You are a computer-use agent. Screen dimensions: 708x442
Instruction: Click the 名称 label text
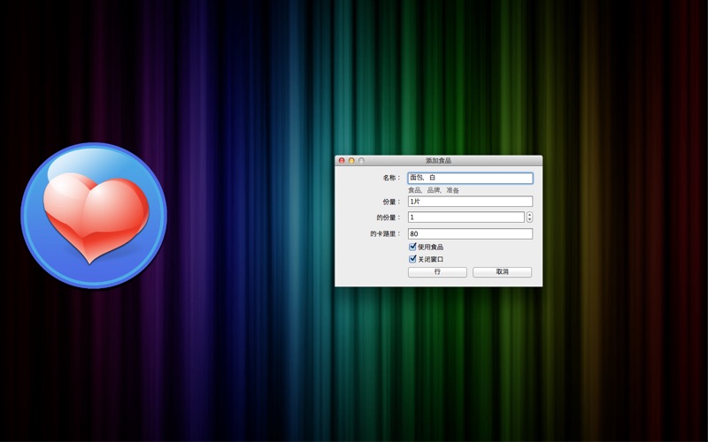(x=391, y=178)
